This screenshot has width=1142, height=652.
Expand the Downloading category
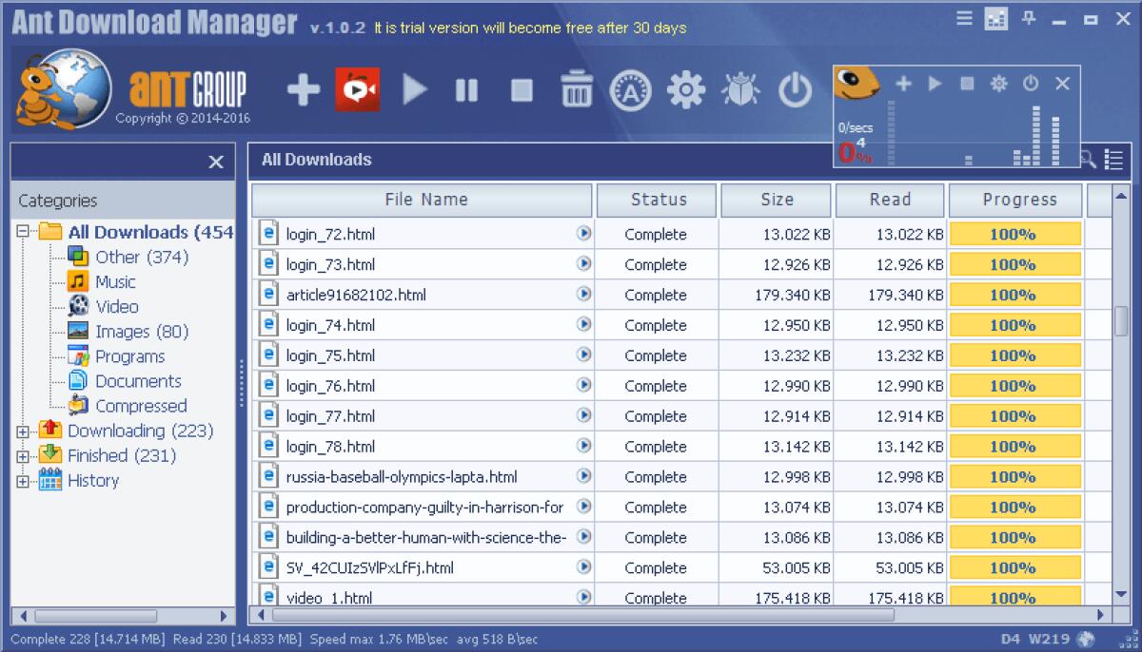coord(22,431)
